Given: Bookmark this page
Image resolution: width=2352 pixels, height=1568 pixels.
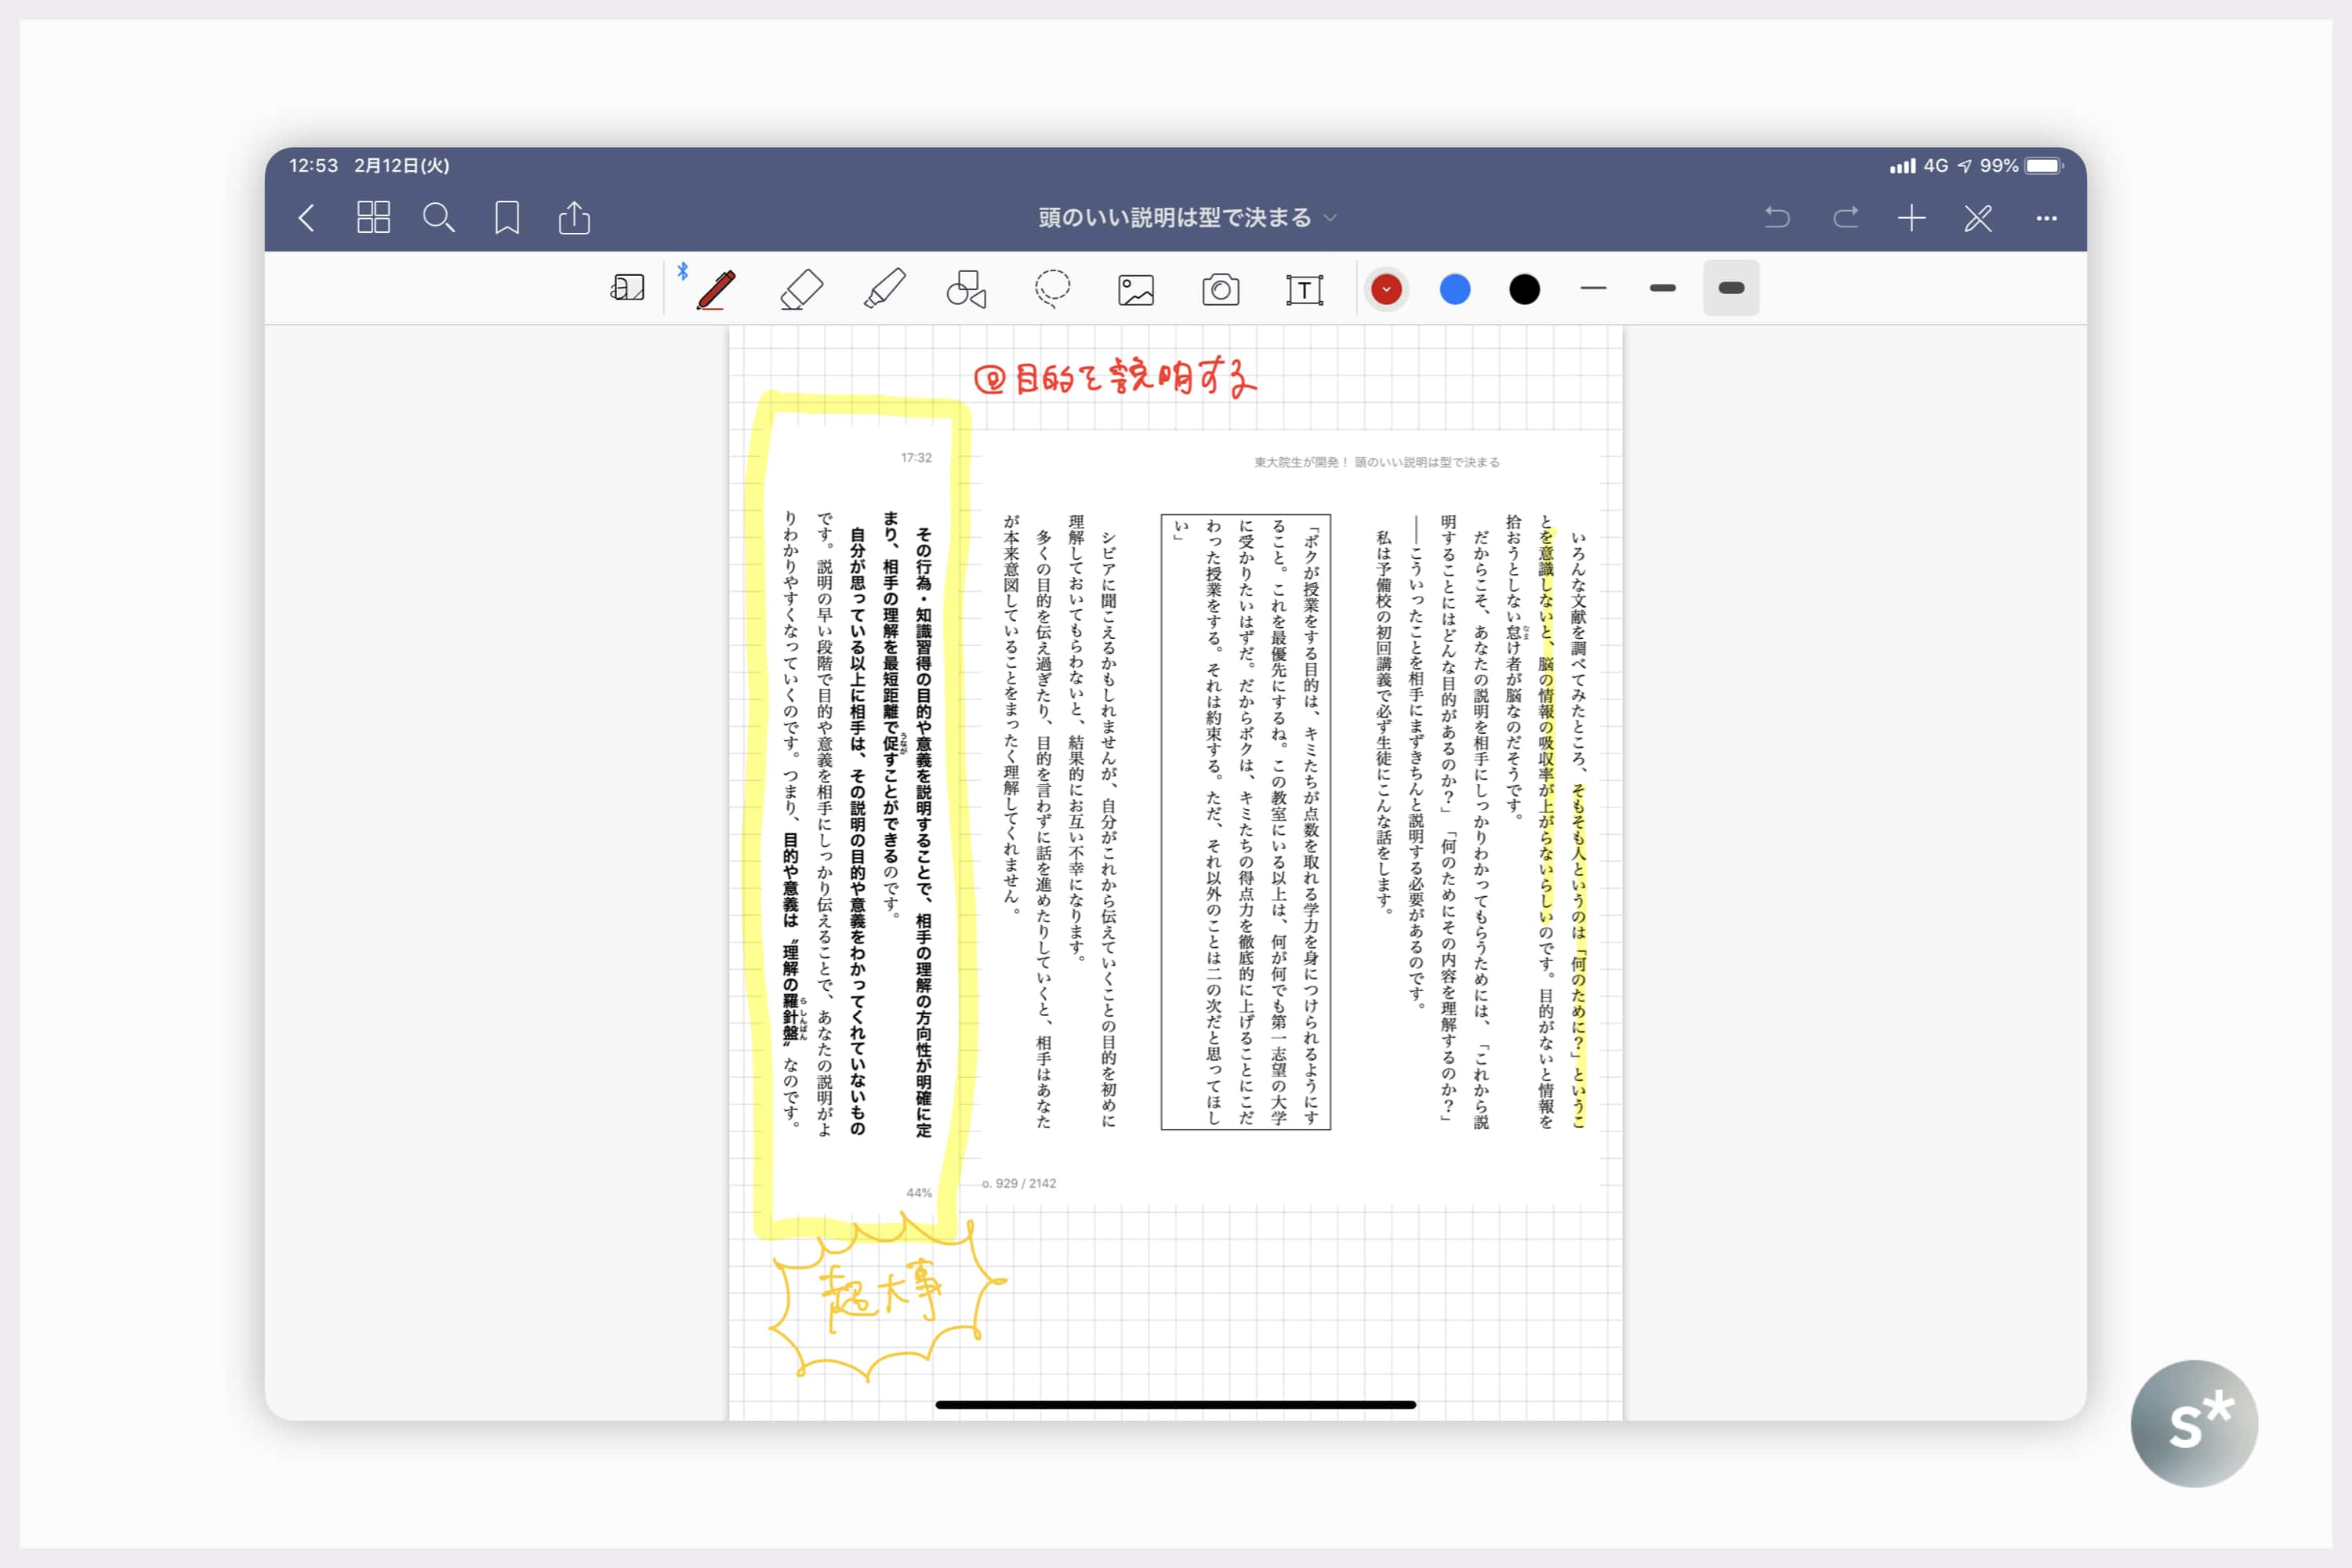Looking at the screenshot, I should click(507, 218).
